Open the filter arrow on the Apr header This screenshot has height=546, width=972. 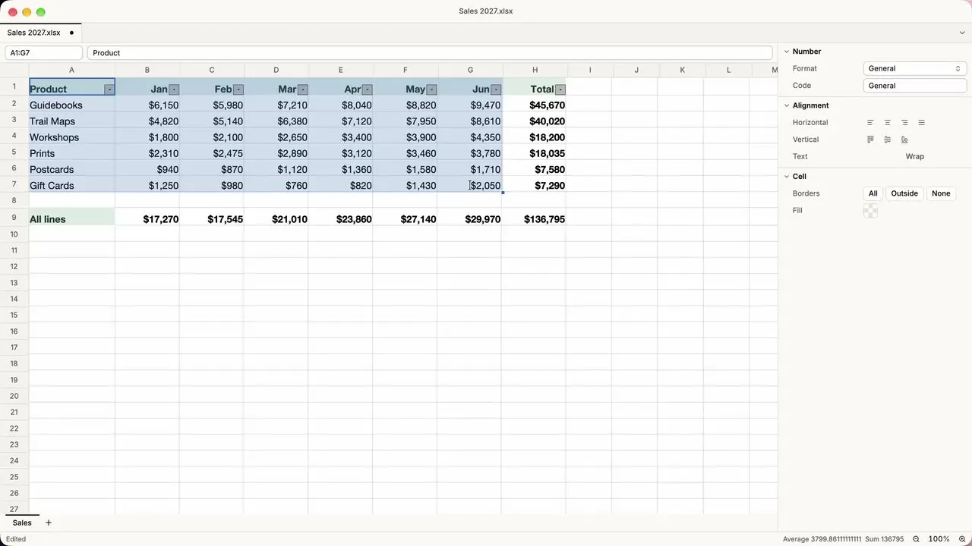pyautogui.click(x=368, y=89)
